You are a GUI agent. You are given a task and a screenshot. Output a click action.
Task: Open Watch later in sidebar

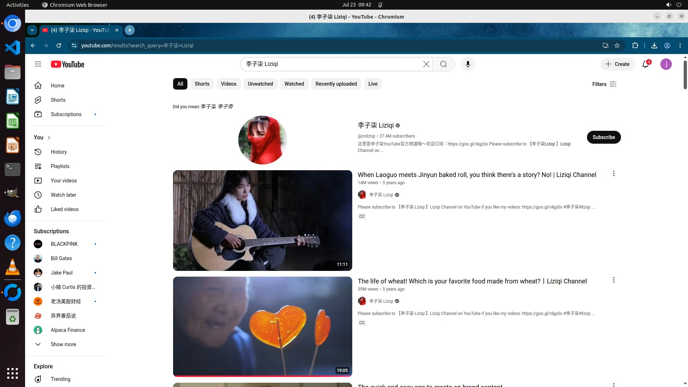pyautogui.click(x=63, y=195)
